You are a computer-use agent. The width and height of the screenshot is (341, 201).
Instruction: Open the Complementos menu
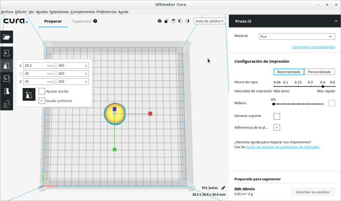pyautogui.click(x=83, y=12)
